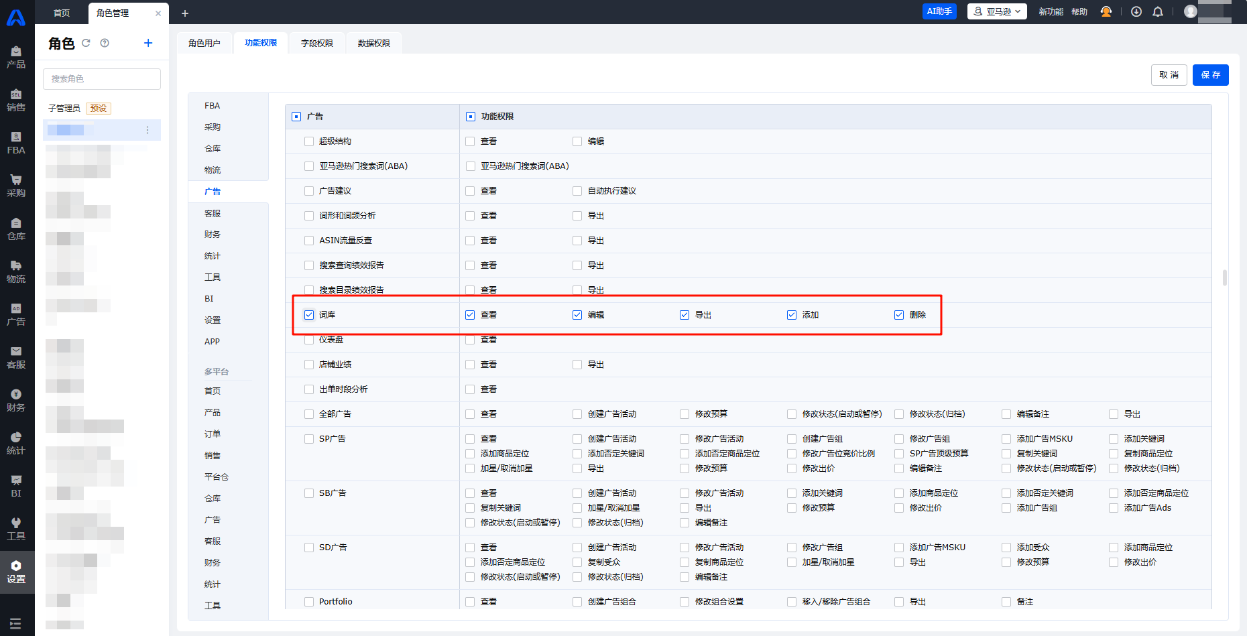Click the 取消 button
This screenshot has width=1247, height=636.
click(x=1169, y=75)
